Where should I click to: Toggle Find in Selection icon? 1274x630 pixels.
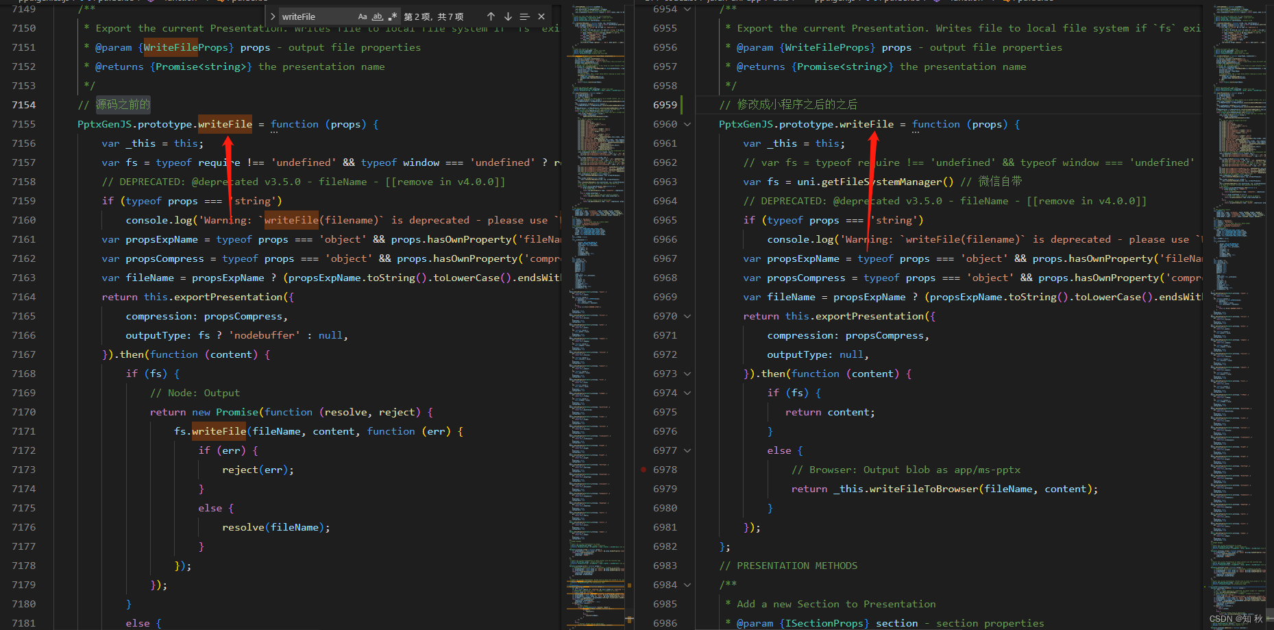pos(524,16)
